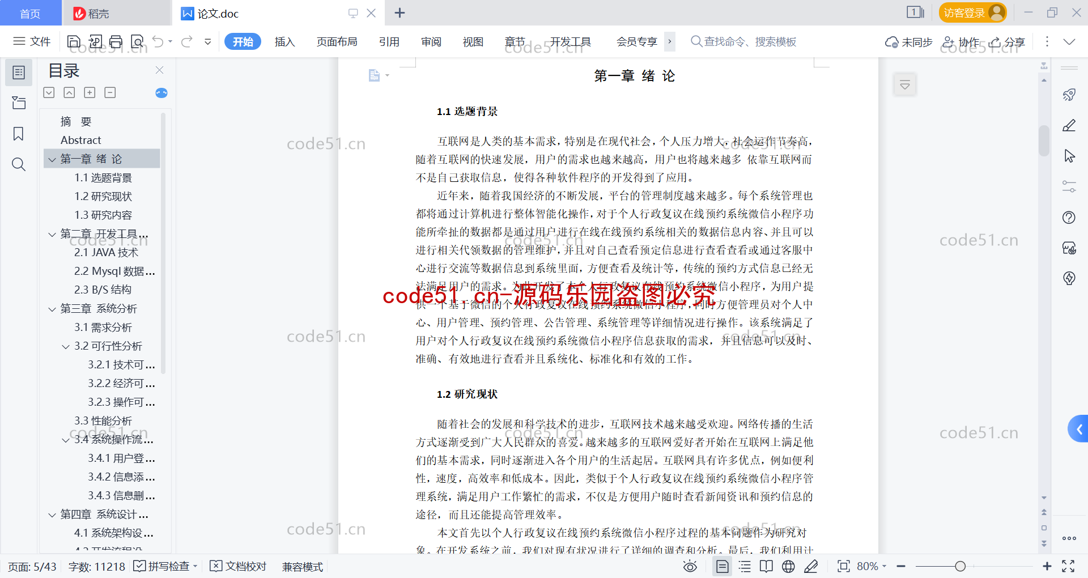Collapse 第四章 系统设计 outline node
The image size is (1088, 578).
(x=52, y=515)
